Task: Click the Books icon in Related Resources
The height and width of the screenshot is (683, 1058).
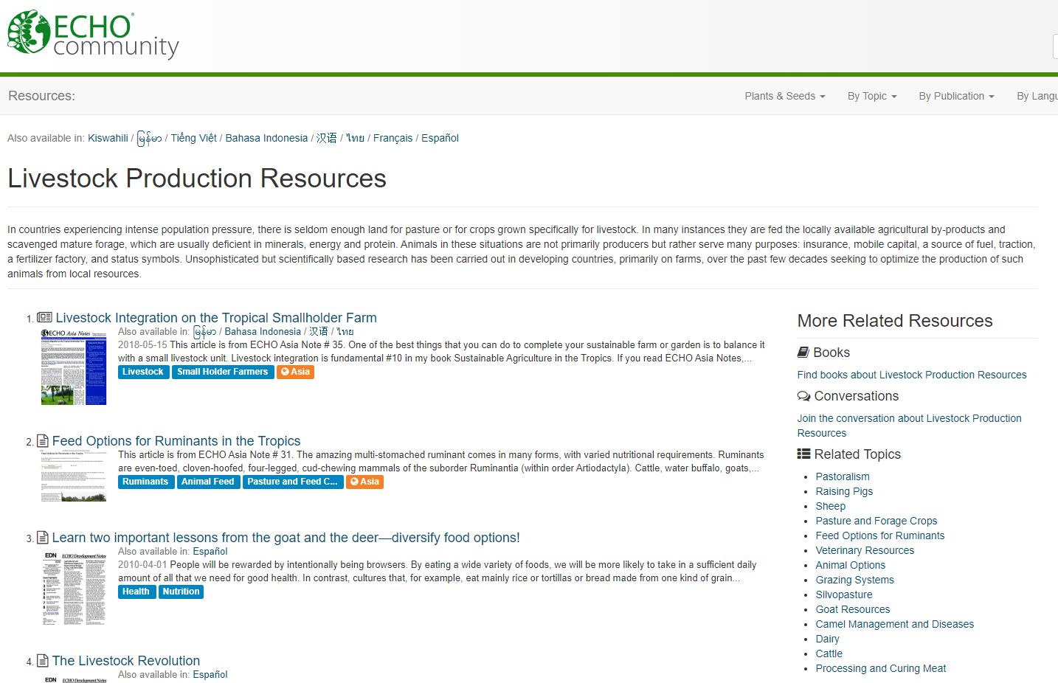Action: pyautogui.click(x=803, y=353)
